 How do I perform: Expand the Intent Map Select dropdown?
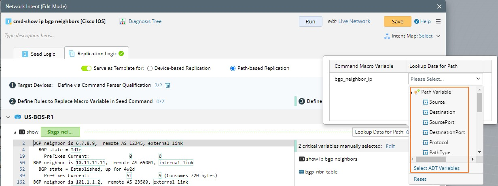(437, 36)
